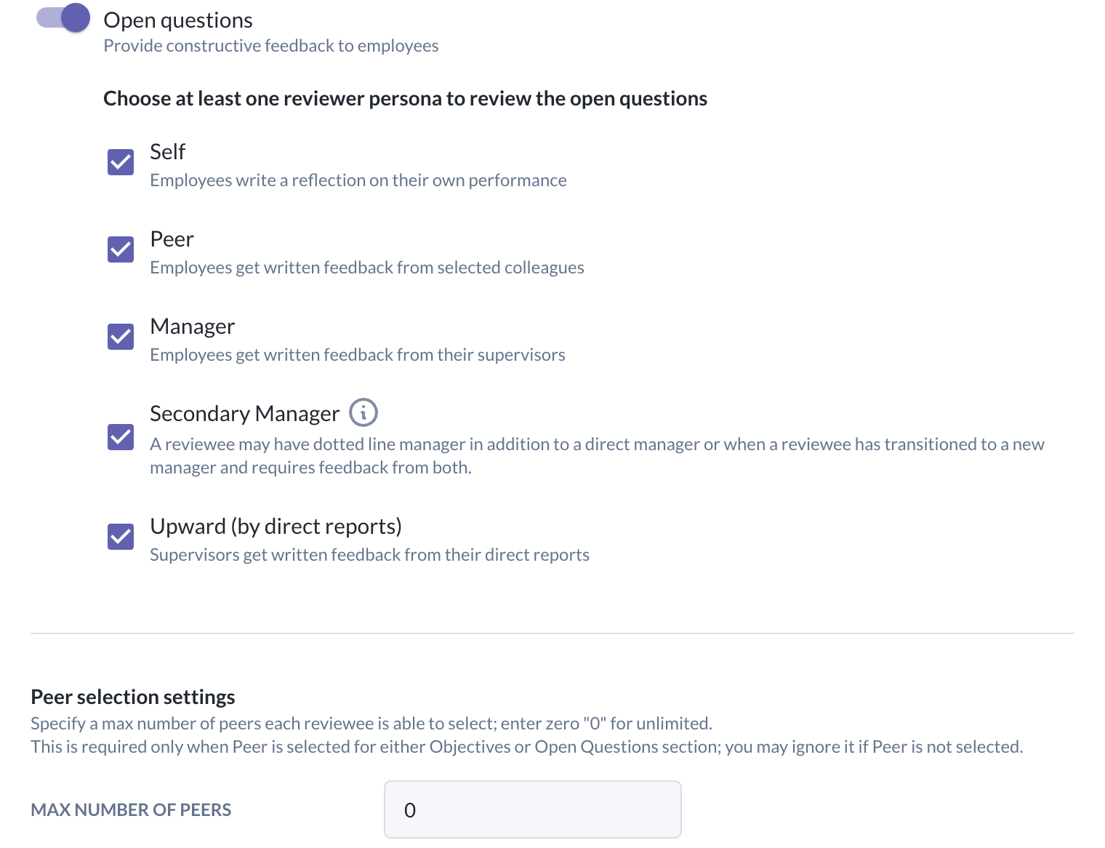Deselect the Upward (by direct reports) checkbox

coord(121,537)
